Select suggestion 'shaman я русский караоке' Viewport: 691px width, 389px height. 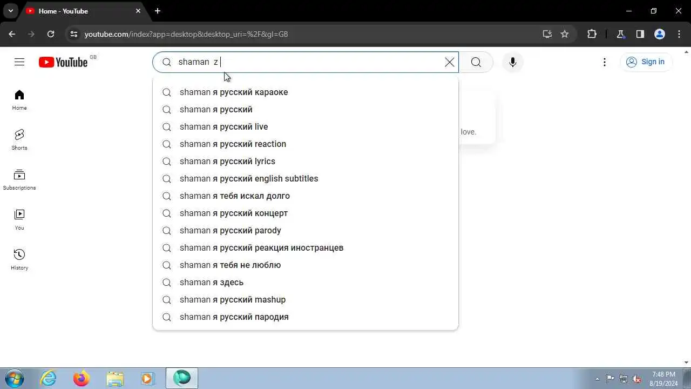pos(306,92)
